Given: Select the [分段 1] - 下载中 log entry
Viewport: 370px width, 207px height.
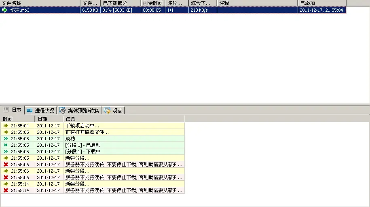Looking at the screenshot, I should (x=93, y=152).
